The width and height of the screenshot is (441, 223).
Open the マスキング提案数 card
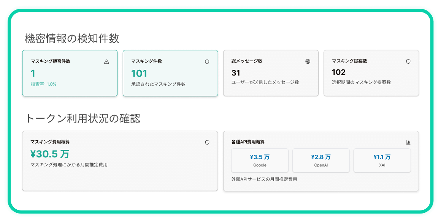click(x=371, y=73)
